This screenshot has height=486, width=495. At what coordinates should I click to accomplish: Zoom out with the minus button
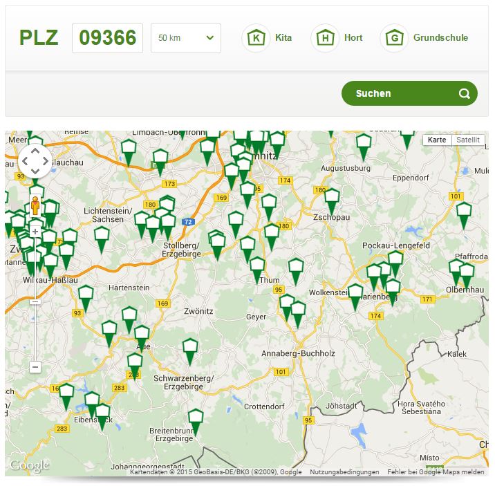(x=35, y=367)
